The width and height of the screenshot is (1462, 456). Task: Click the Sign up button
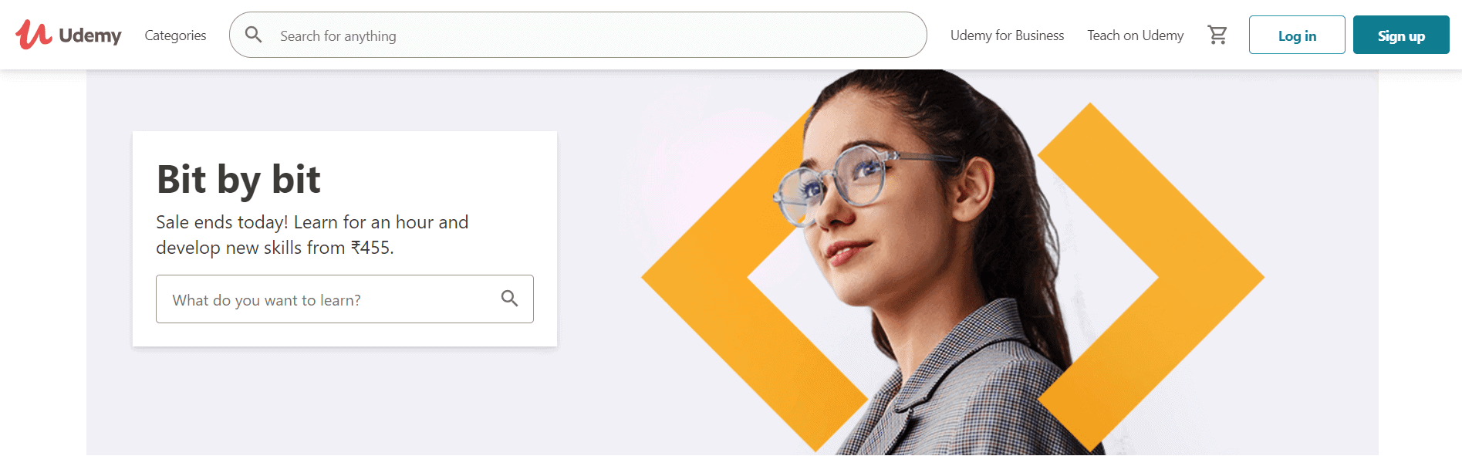click(1401, 35)
